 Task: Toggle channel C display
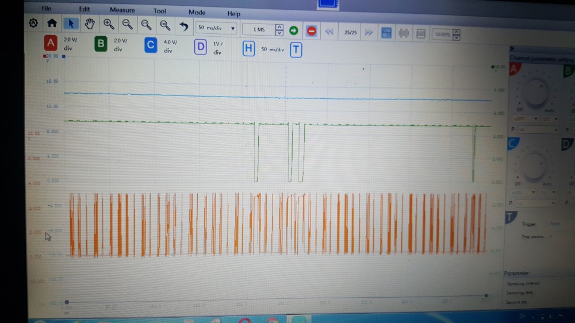(151, 45)
